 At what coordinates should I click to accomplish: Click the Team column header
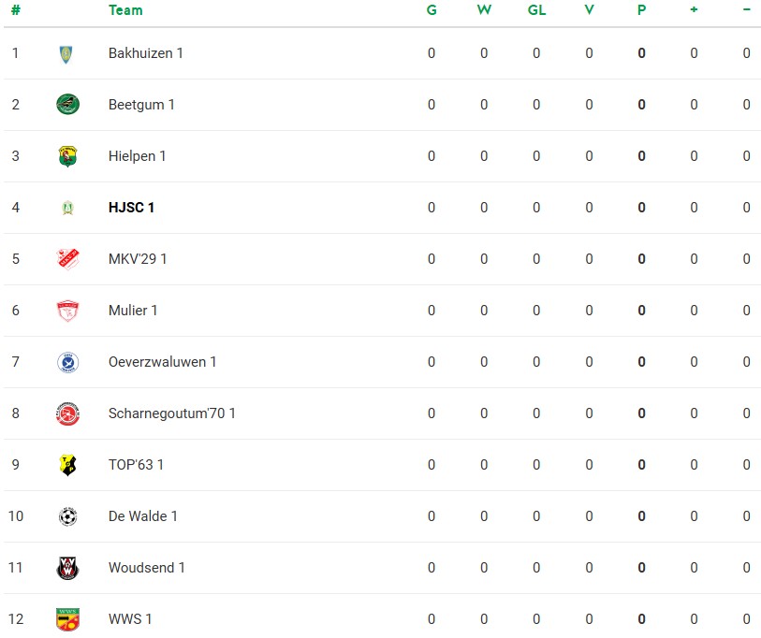click(x=125, y=10)
